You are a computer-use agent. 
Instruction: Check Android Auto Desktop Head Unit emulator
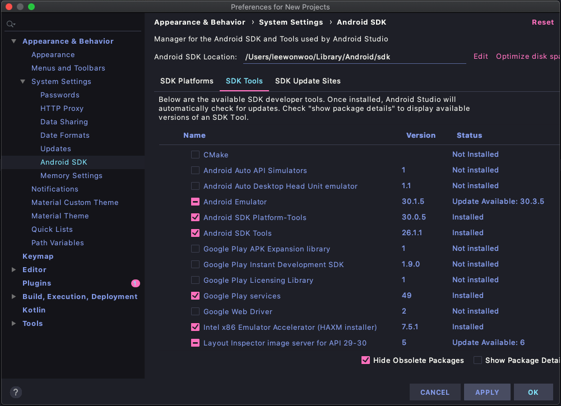(x=195, y=186)
